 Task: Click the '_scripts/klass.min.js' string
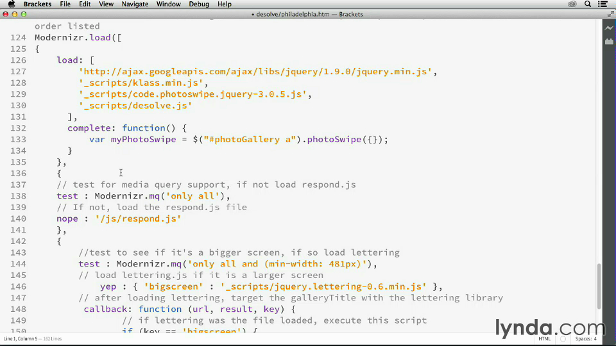click(141, 83)
